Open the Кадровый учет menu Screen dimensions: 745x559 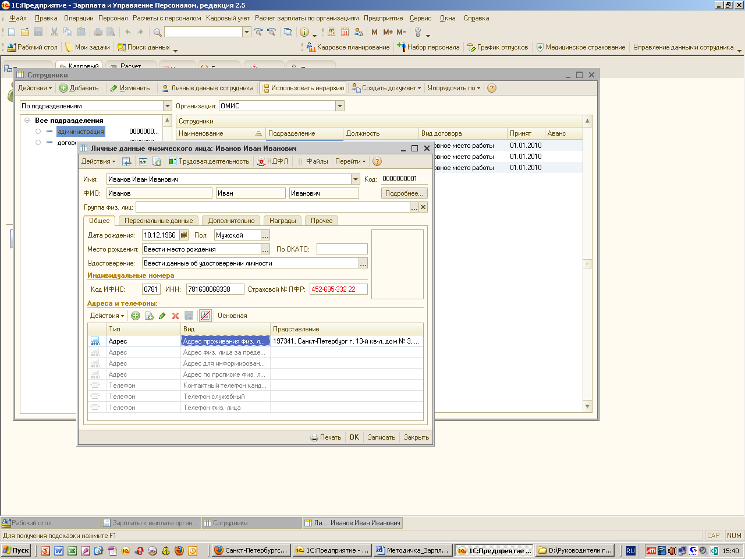point(228,18)
